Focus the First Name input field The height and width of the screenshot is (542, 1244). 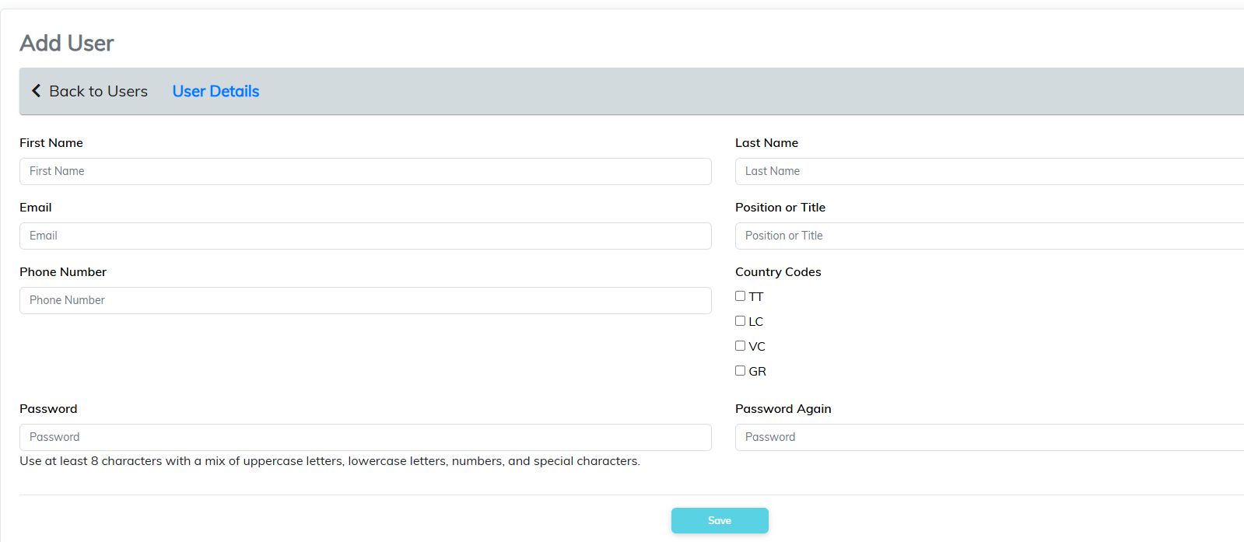coord(365,171)
